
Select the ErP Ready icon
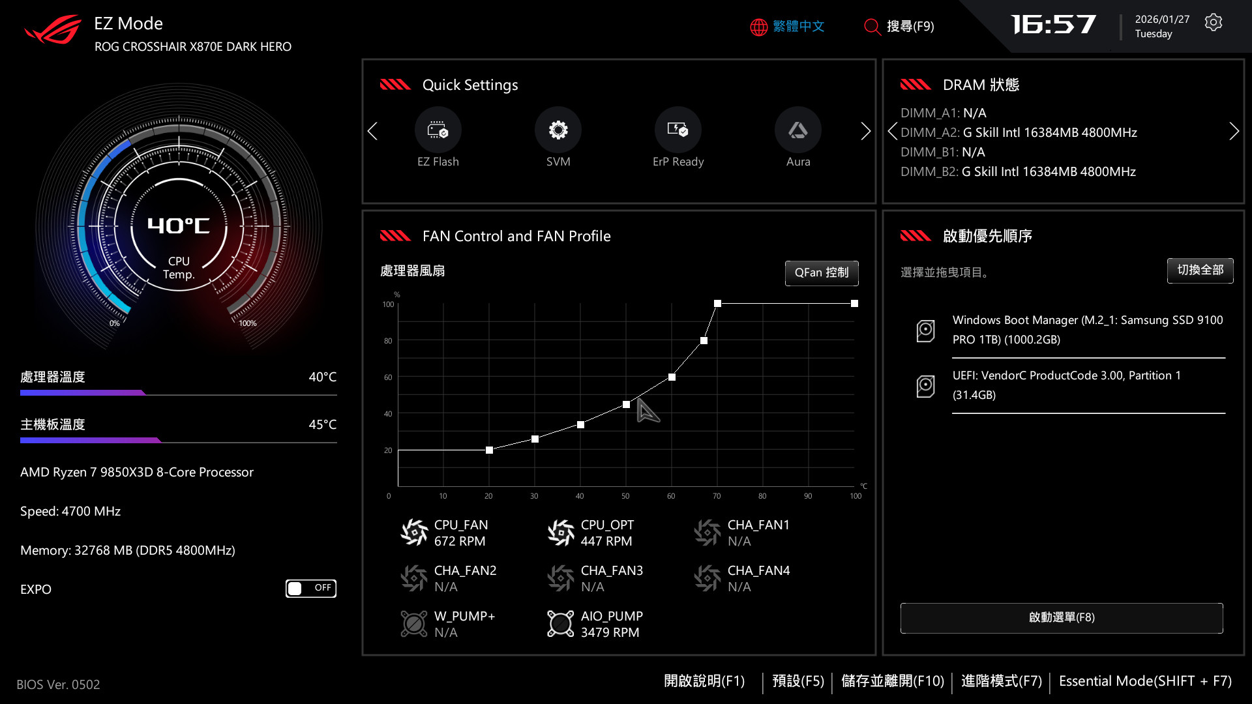678,130
